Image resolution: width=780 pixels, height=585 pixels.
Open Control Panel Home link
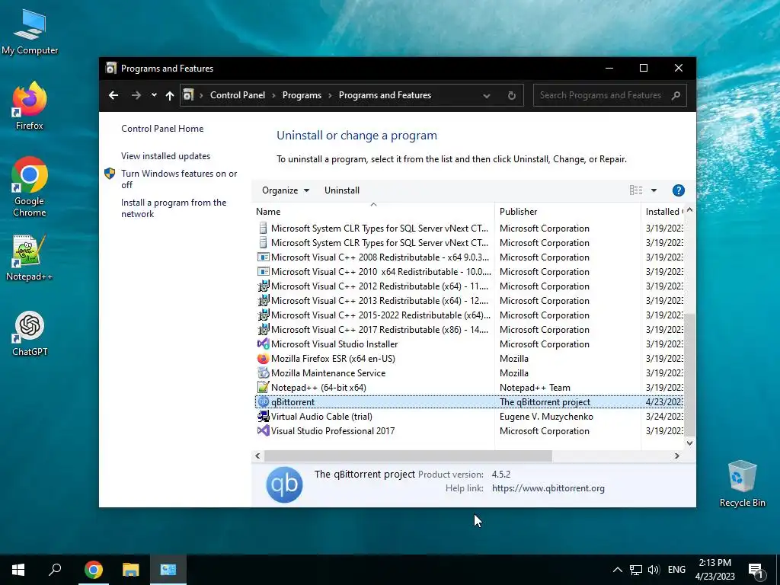click(162, 129)
